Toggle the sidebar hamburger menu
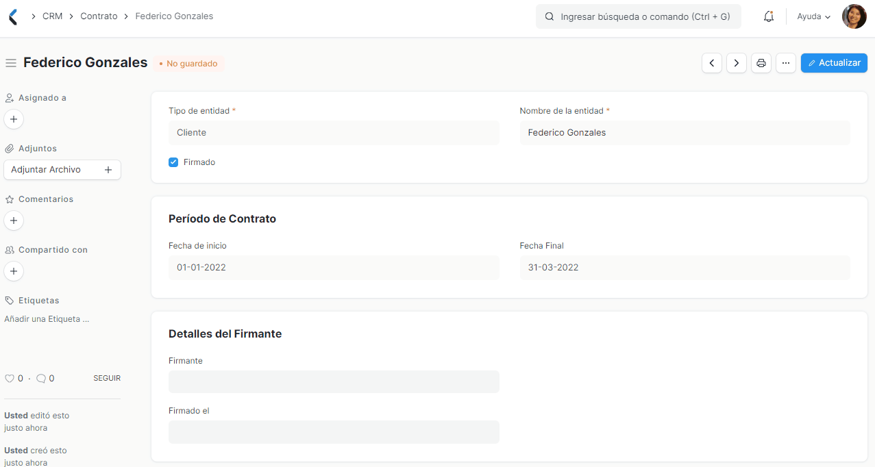875x467 pixels. pos(11,63)
